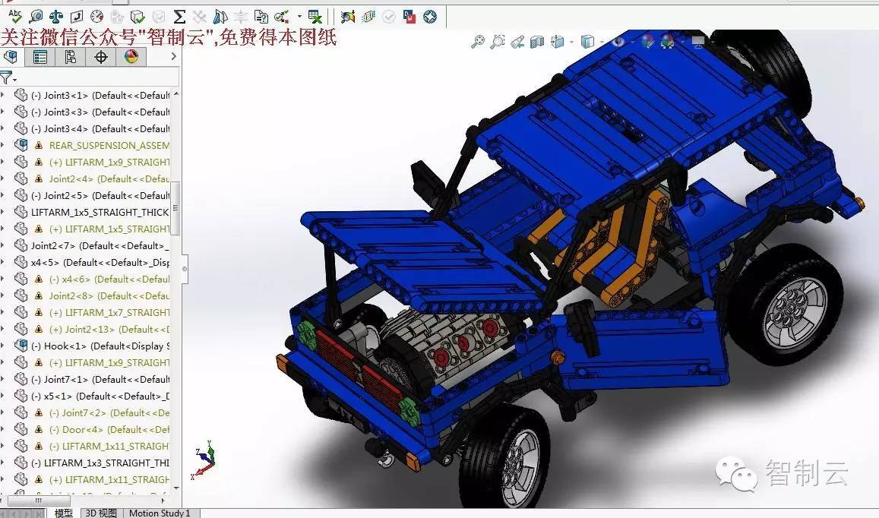Run the Spelling Checker tool

(15, 15)
